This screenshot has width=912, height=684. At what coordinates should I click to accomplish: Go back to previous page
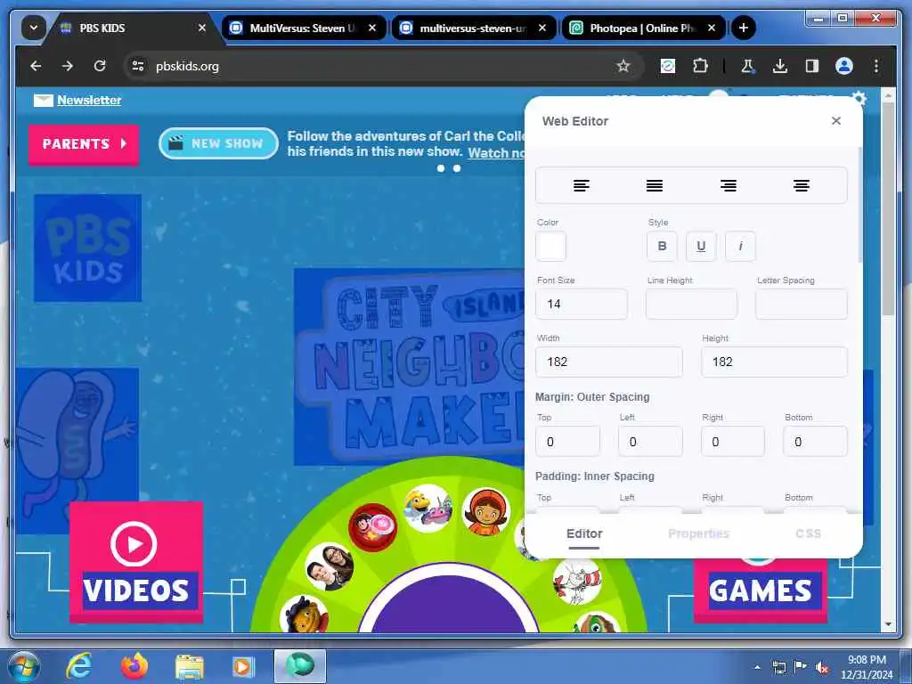pyautogui.click(x=36, y=66)
